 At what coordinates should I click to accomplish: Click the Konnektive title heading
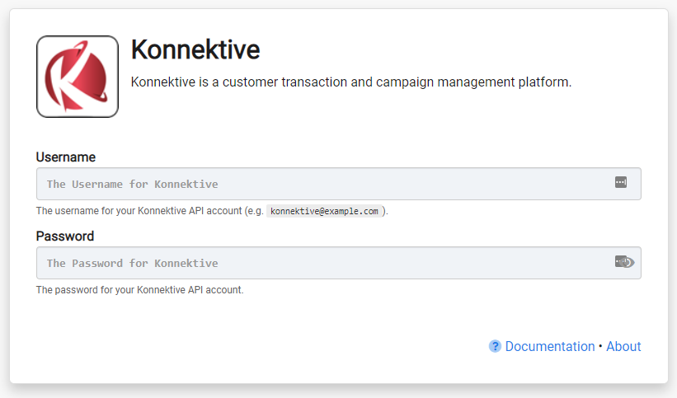(x=195, y=49)
